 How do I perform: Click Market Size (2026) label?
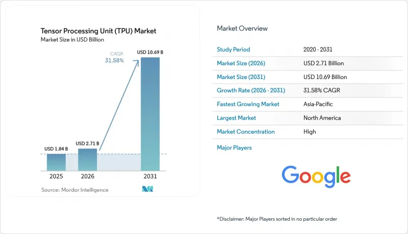[x=241, y=63]
